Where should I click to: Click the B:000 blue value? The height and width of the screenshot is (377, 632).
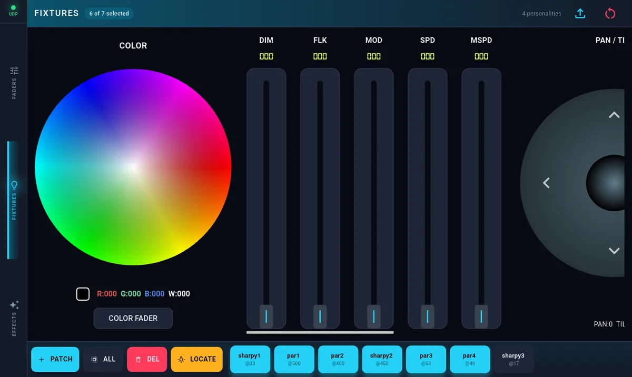154,294
